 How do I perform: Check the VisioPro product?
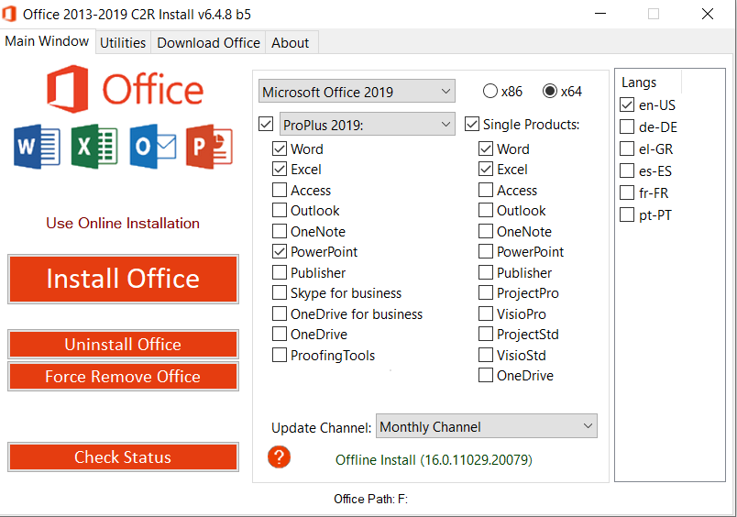(x=486, y=313)
